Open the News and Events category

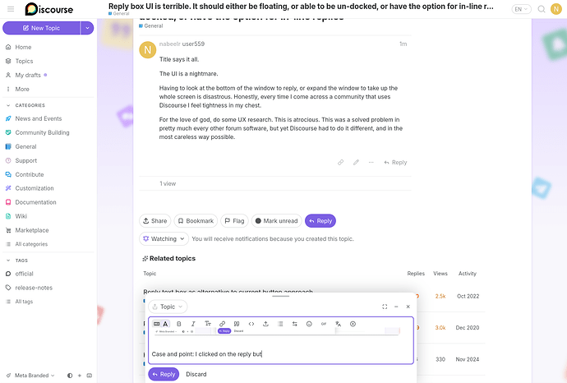click(39, 118)
